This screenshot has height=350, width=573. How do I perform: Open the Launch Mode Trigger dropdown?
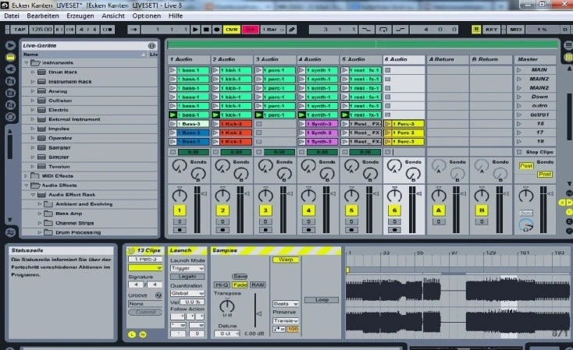(x=187, y=268)
